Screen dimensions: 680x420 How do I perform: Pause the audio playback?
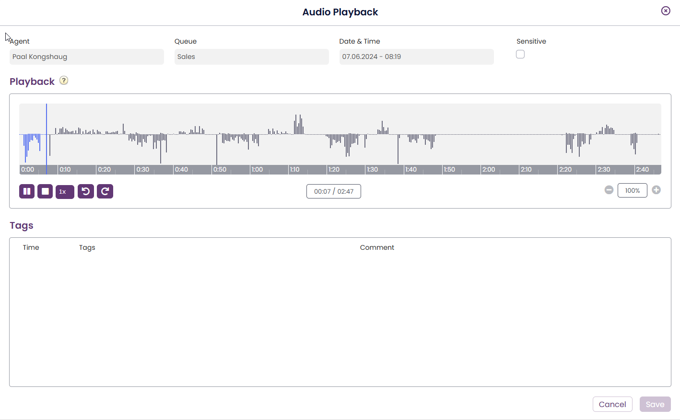click(27, 191)
